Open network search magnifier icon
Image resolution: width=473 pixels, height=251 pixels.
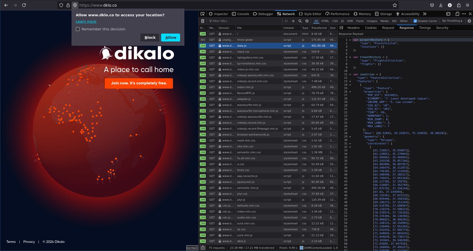point(300,21)
